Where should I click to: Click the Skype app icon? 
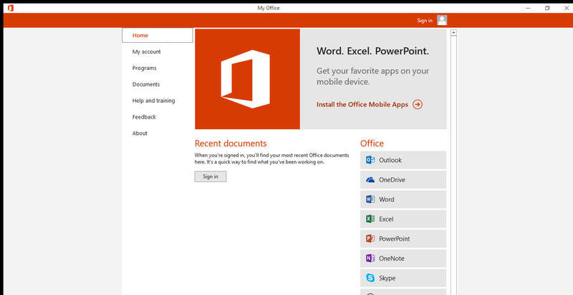370,279
